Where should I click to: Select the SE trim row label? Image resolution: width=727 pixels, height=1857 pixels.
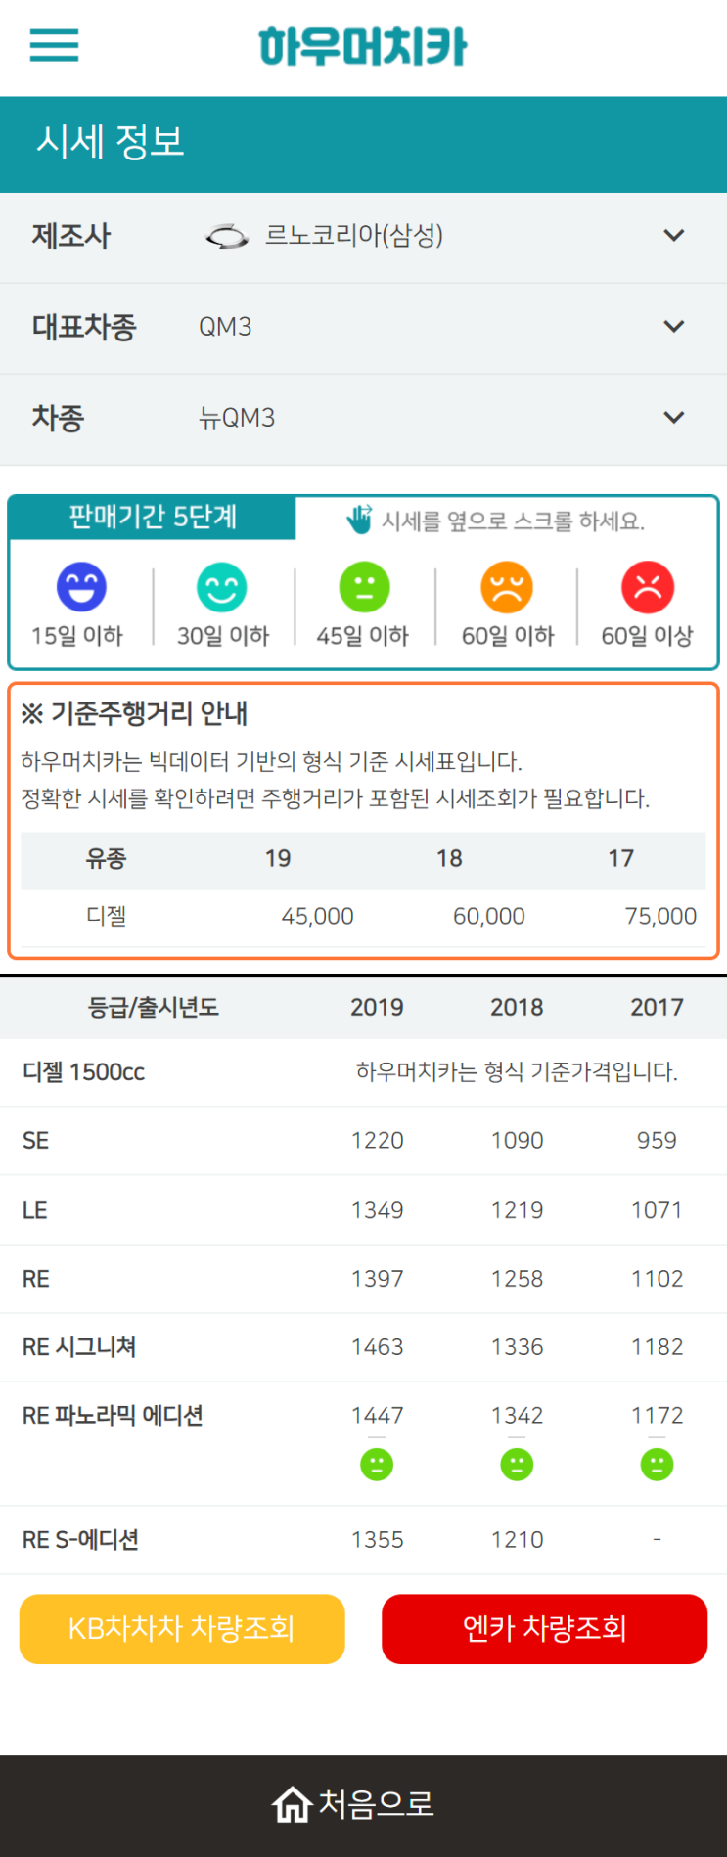pos(36,1141)
